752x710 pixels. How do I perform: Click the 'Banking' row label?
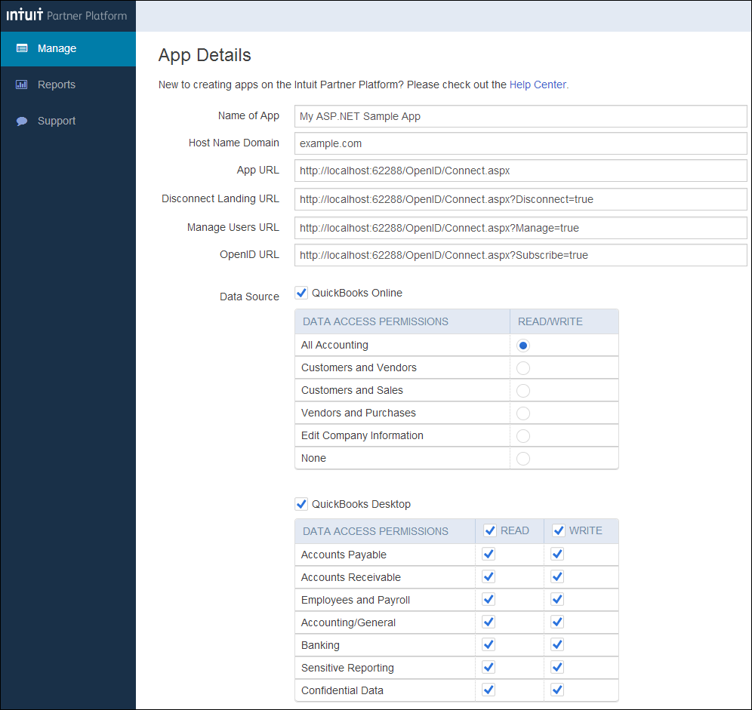point(320,645)
